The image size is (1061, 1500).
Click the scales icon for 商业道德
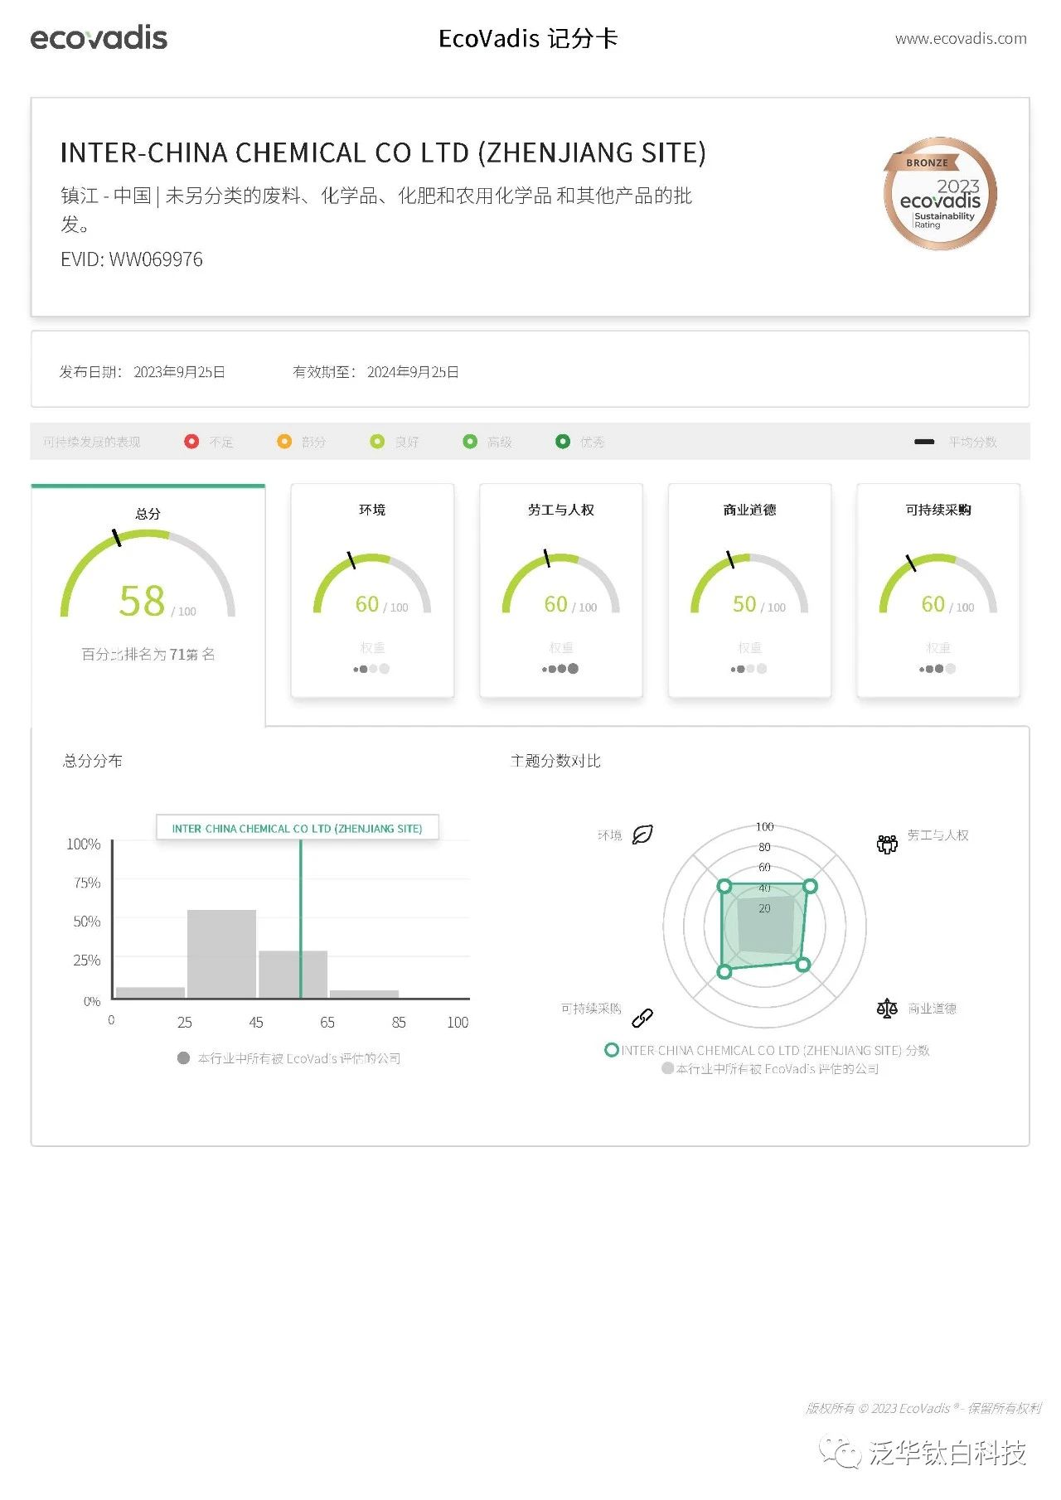point(887,1009)
